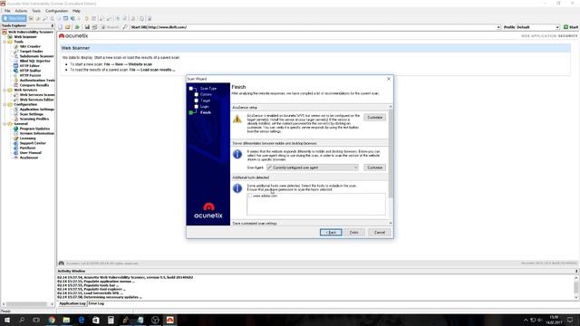Click Customize in AcuSensor setup section
Viewport: 580px width, 326px height.
(374, 117)
